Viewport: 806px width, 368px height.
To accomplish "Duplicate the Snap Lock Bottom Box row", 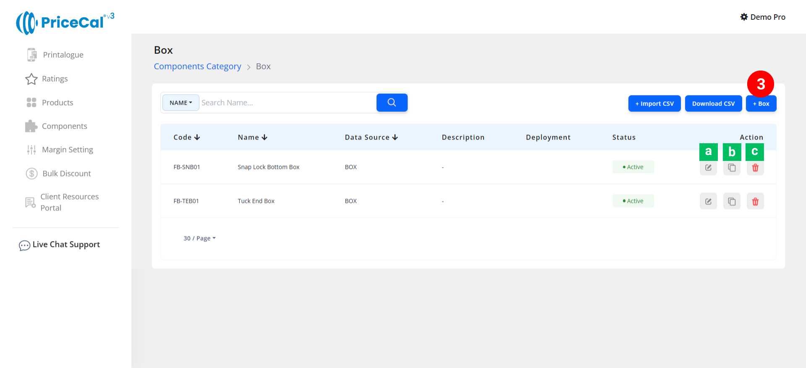I will click(732, 168).
